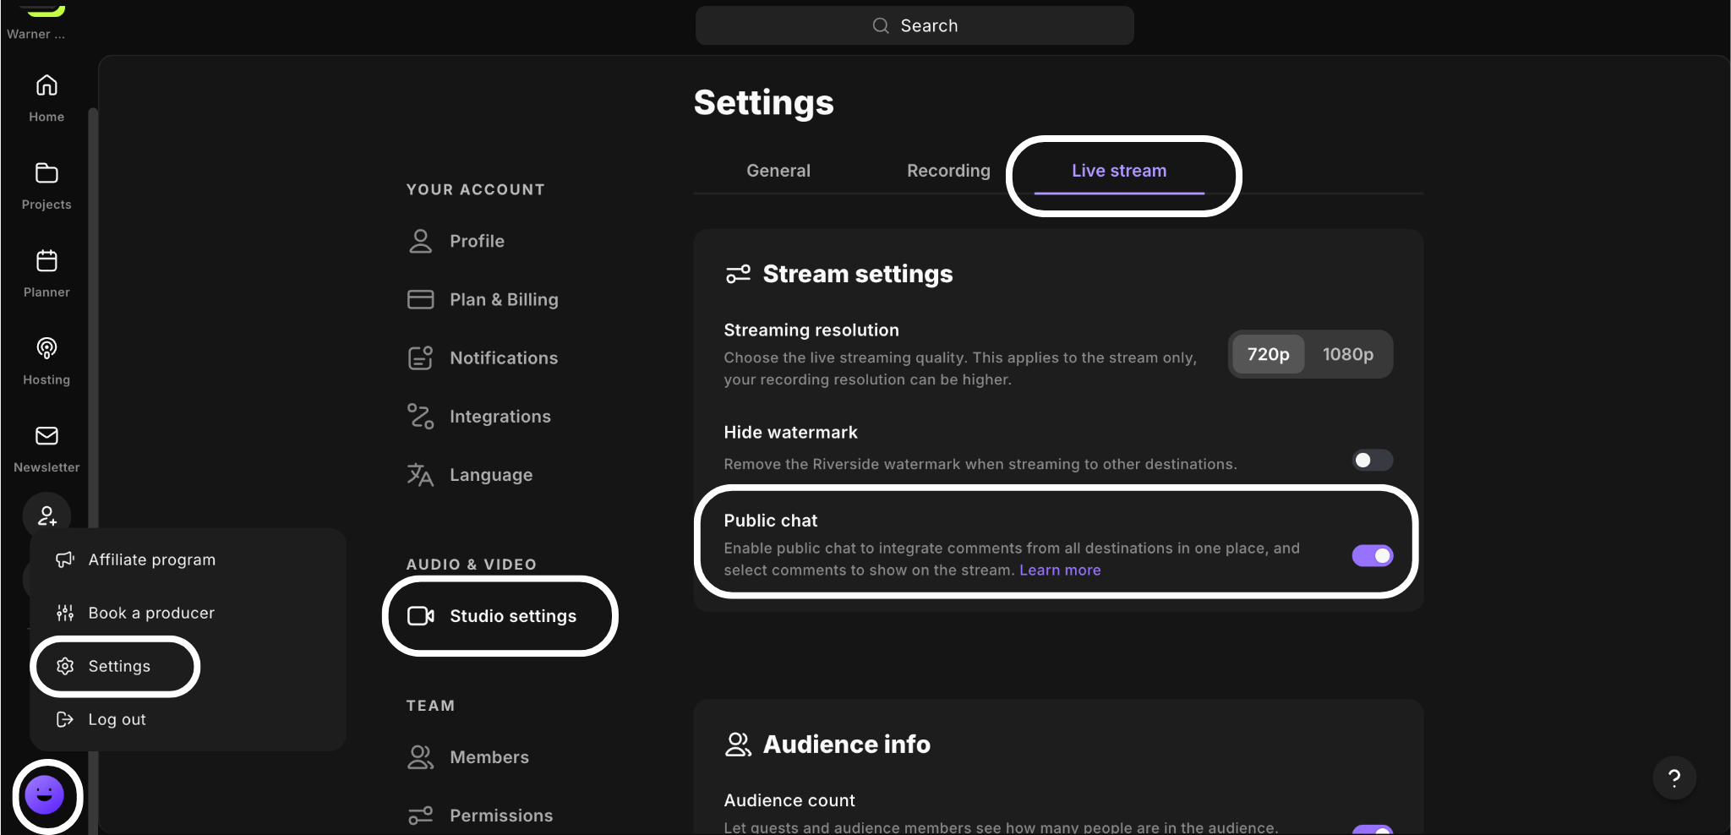
Task: Open the help question mark button
Action: [x=1674, y=778]
